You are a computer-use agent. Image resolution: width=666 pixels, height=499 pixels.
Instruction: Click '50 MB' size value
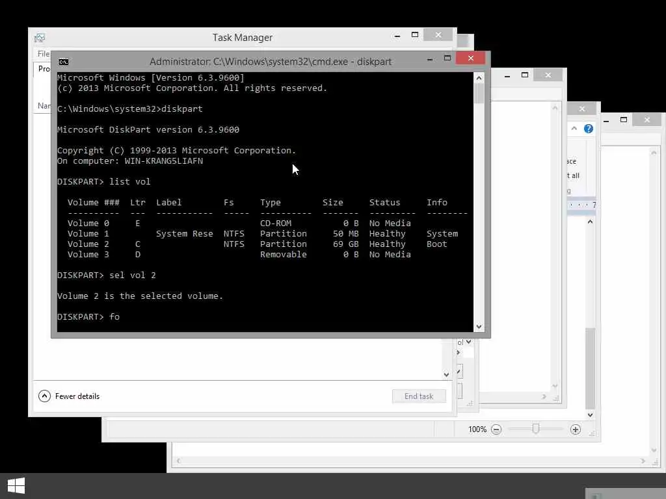[346, 234]
